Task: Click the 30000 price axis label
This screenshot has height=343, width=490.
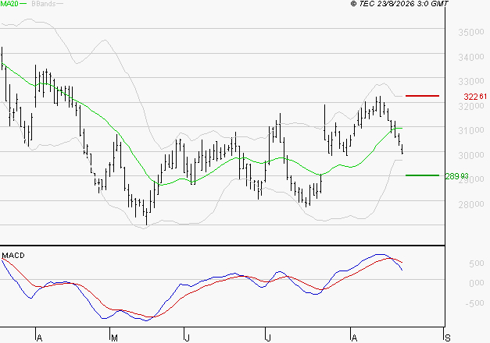Action: coord(471,155)
